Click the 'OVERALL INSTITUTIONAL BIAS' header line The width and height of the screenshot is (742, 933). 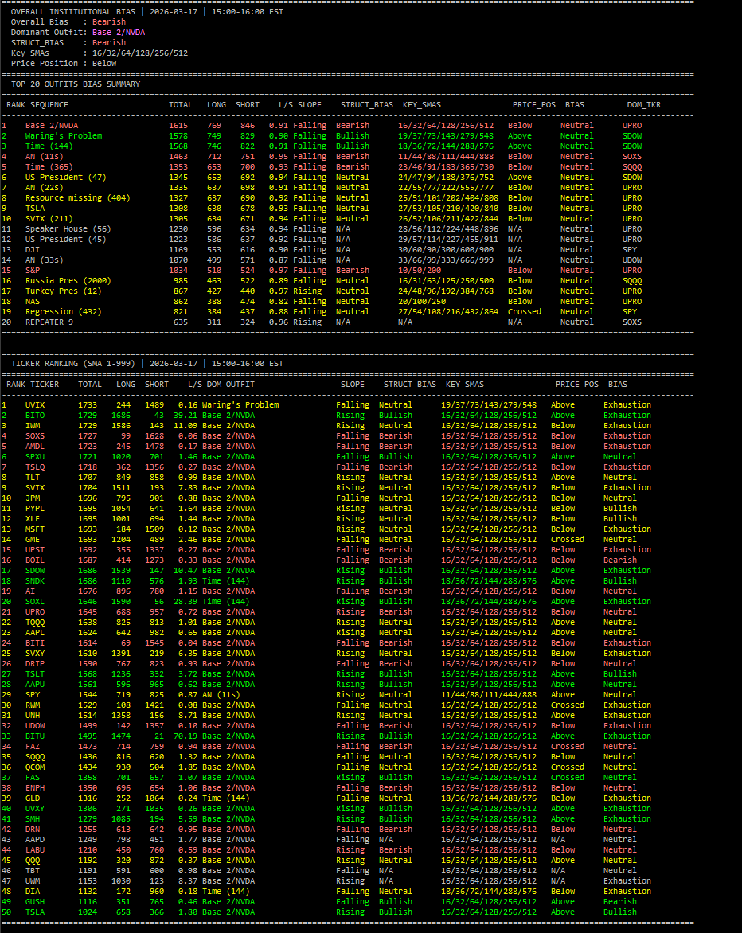147,11
